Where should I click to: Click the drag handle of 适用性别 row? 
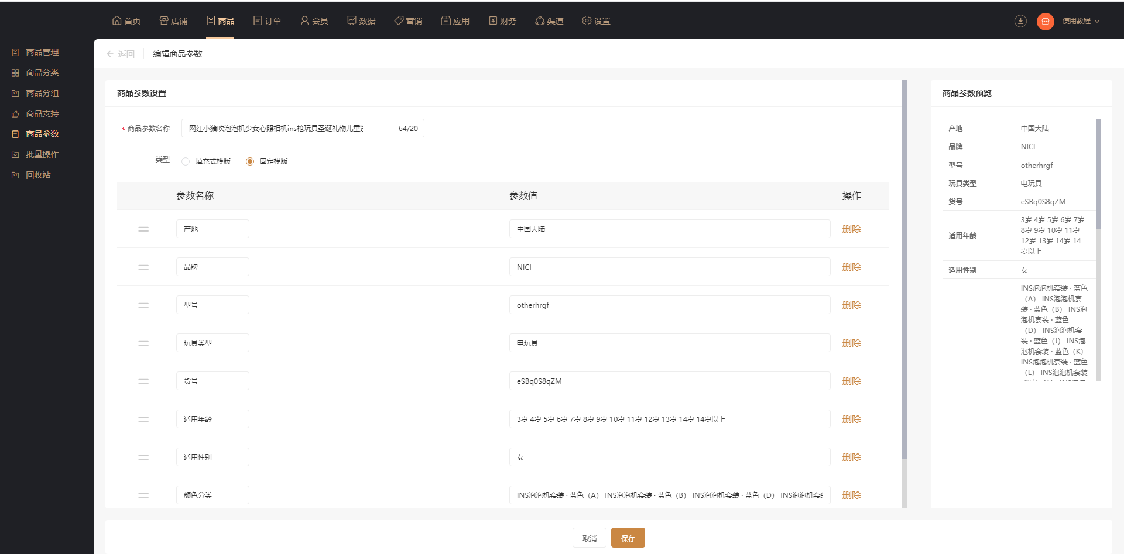coord(143,457)
